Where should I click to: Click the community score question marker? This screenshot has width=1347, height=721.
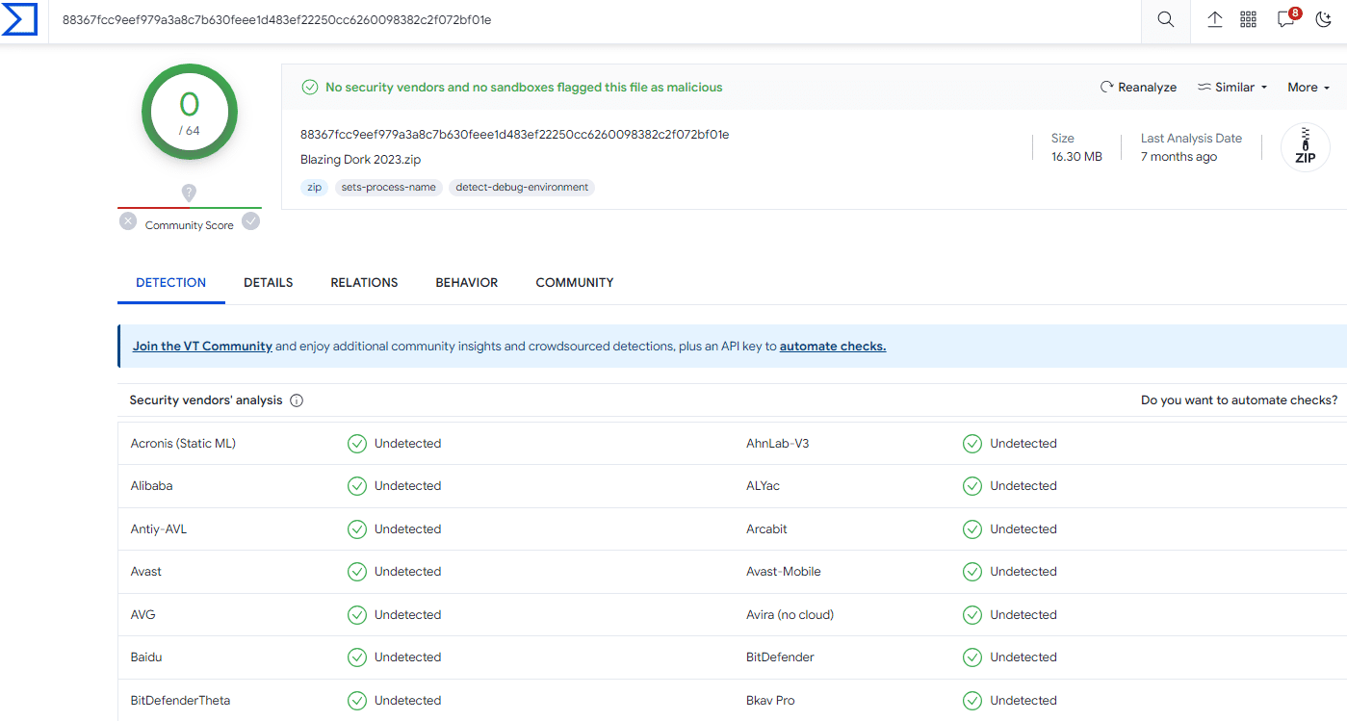click(190, 193)
